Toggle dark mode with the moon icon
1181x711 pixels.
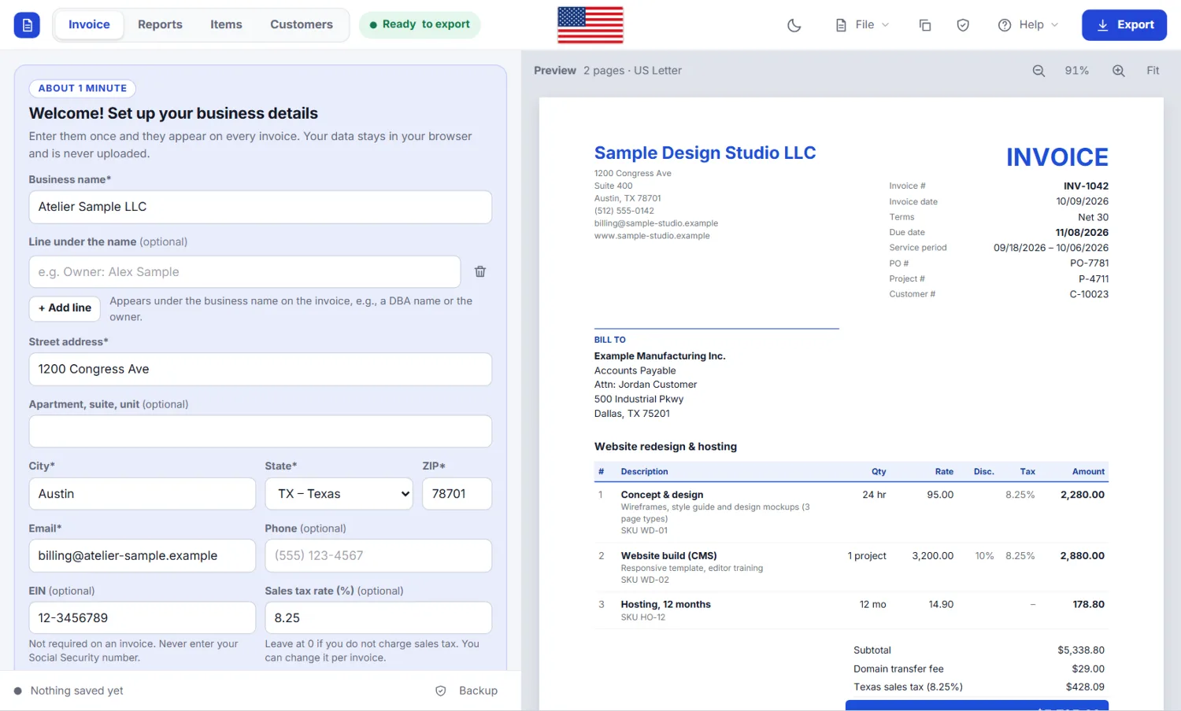[x=794, y=25]
